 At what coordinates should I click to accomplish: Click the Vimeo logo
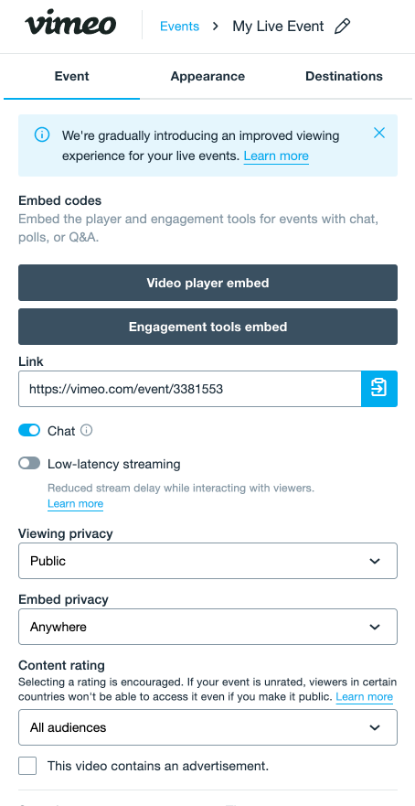point(70,24)
